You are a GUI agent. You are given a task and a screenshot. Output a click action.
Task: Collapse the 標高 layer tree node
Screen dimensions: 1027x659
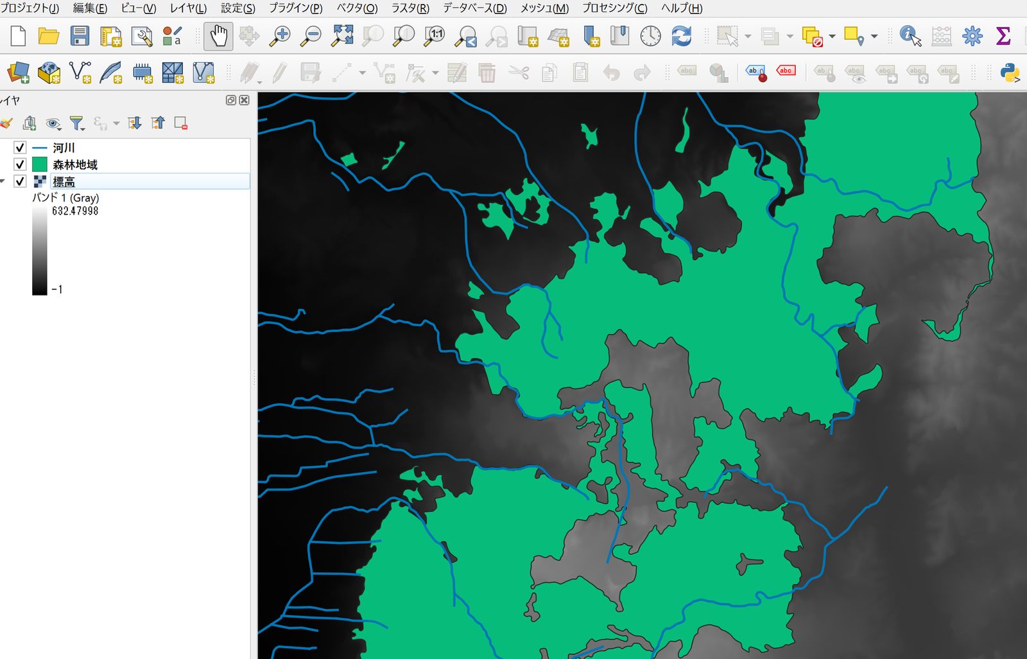click(3, 181)
